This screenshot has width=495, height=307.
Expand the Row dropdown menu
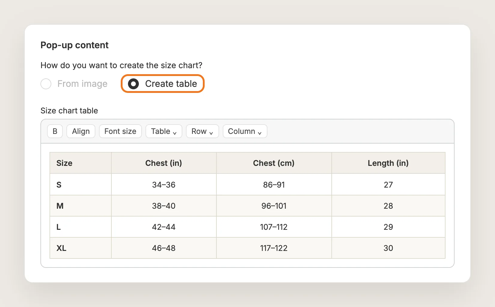click(203, 131)
